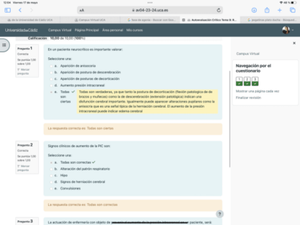
Task: Open Área personal in the navbar
Action: point(112,30)
